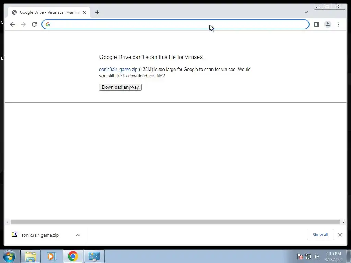The height and width of the screenshot is (263, 351).
Task: Click Chrome icon in taskbar
Action: click(73, 256)
